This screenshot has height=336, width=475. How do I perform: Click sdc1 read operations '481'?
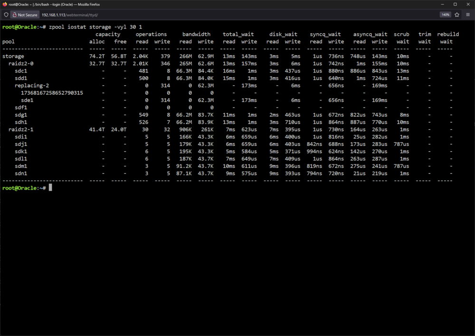143,71
